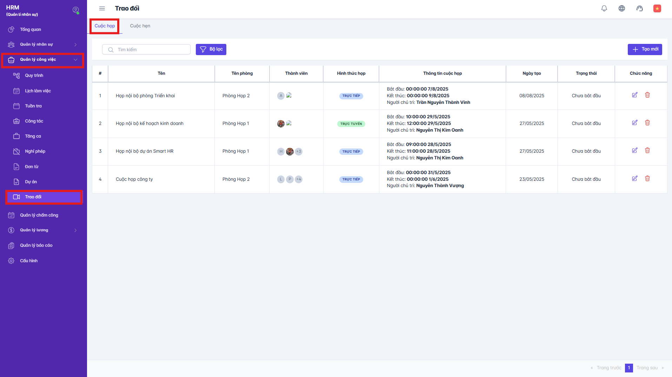Delete 'Họp nội bộ kế hoạch kinh doanh' row
Viewport: 672px width, 377px height.
point(647,123)
